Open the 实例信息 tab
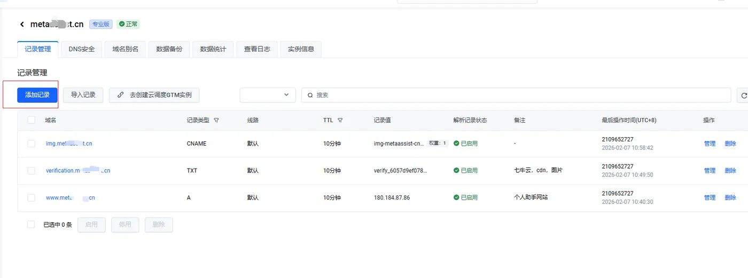Image resolution: width=748 pixels, height=278 pixels. (x=301, y=49)
